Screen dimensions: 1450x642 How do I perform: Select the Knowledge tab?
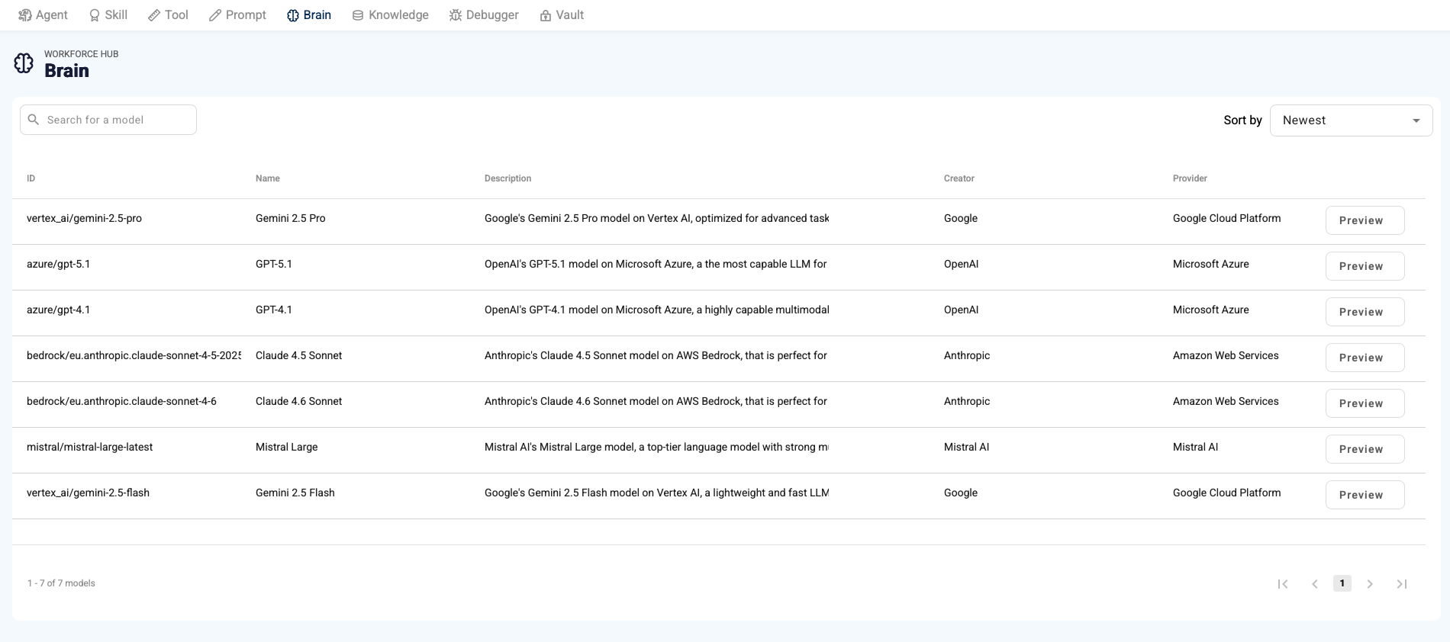pos(390,15)
